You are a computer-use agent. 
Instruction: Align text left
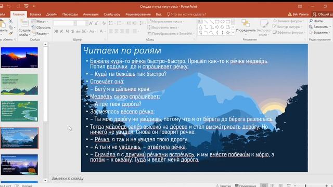click(x=111, y=31)
